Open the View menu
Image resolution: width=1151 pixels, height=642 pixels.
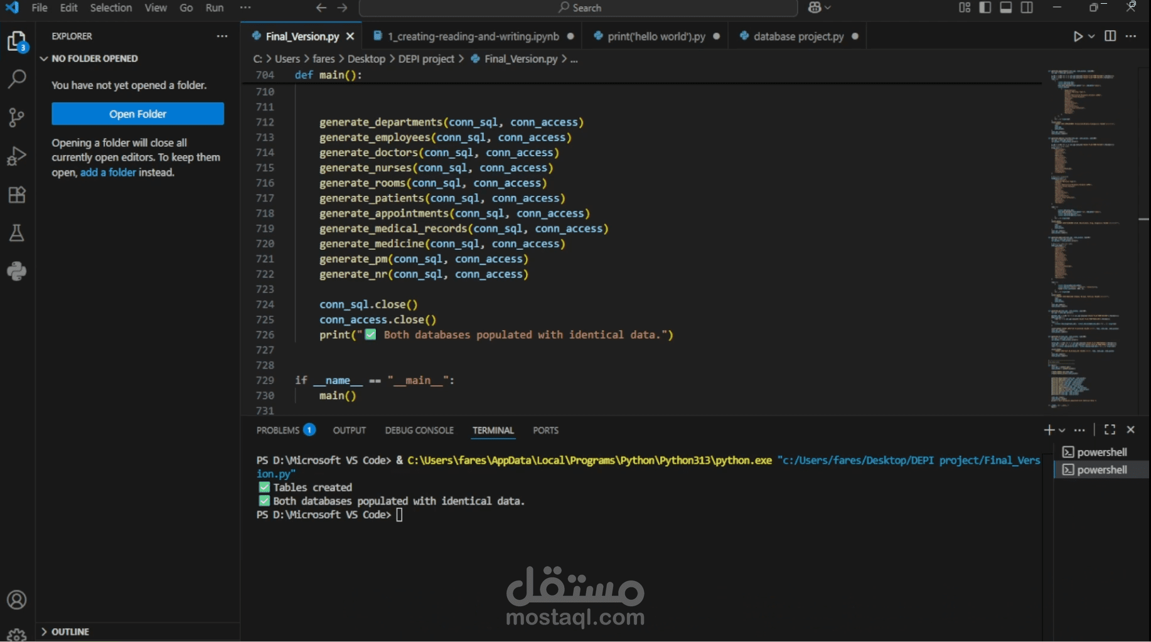click(x=156, y=8)
